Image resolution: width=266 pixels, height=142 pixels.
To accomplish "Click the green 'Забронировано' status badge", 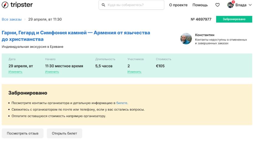I will click(234, 19).
